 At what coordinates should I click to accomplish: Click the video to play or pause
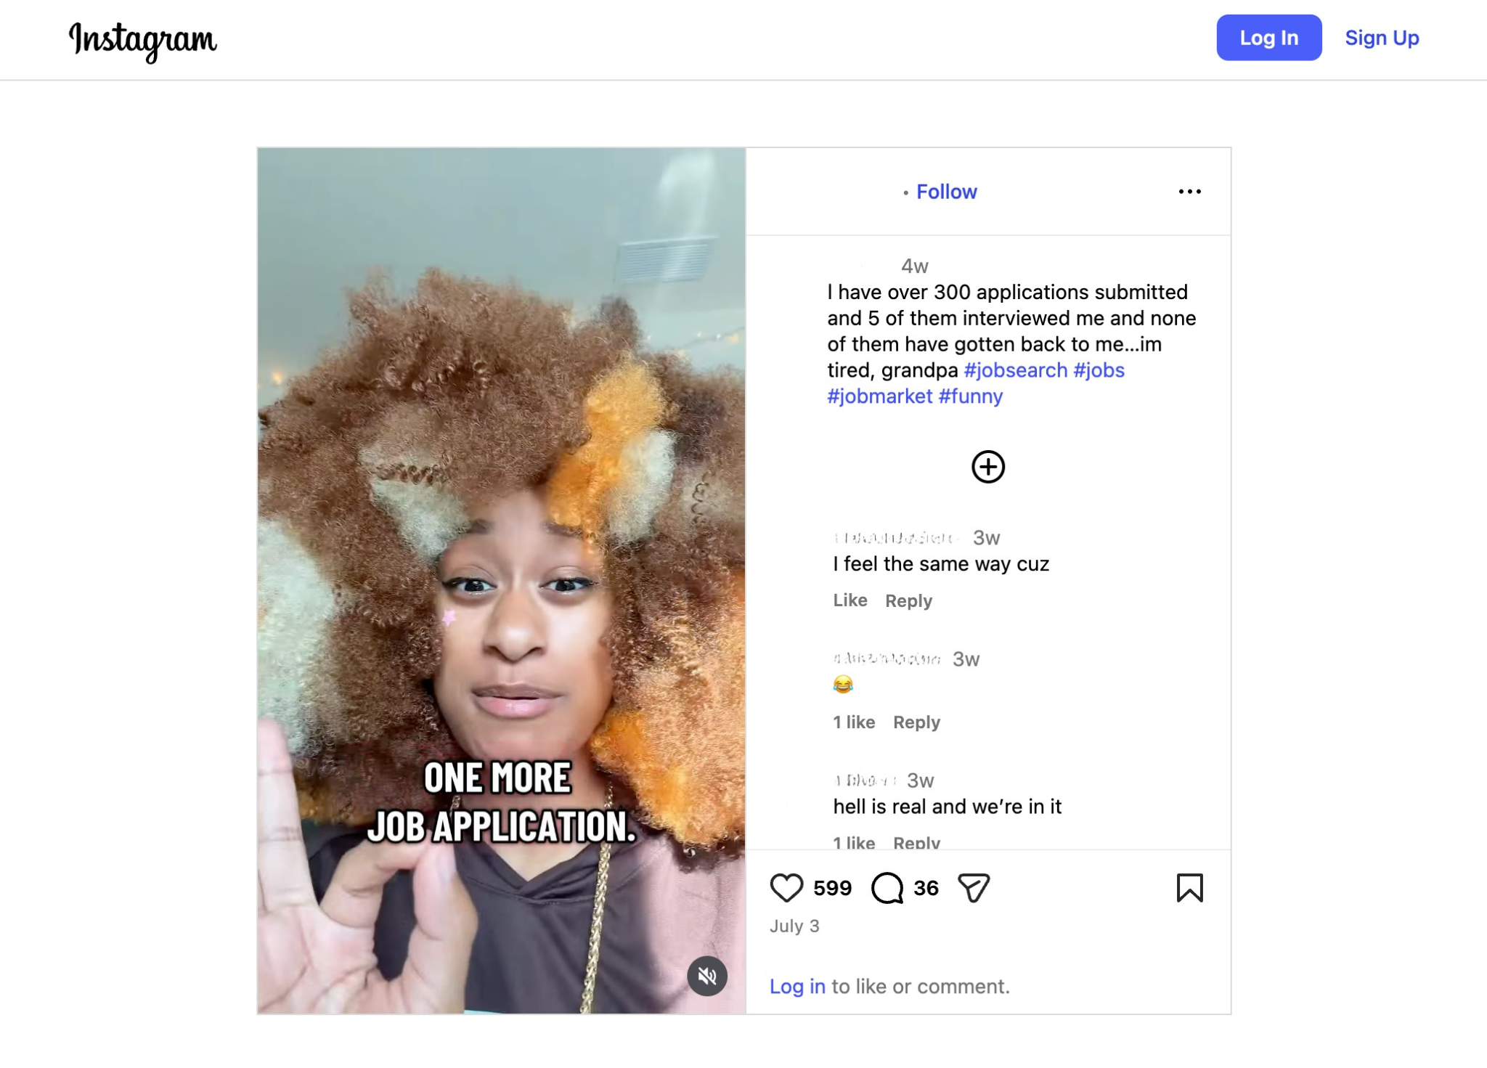point(501,581)
